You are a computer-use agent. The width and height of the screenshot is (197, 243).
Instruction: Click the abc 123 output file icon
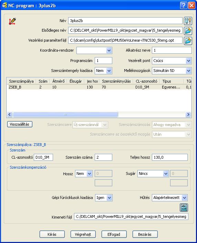pos(184,208)
